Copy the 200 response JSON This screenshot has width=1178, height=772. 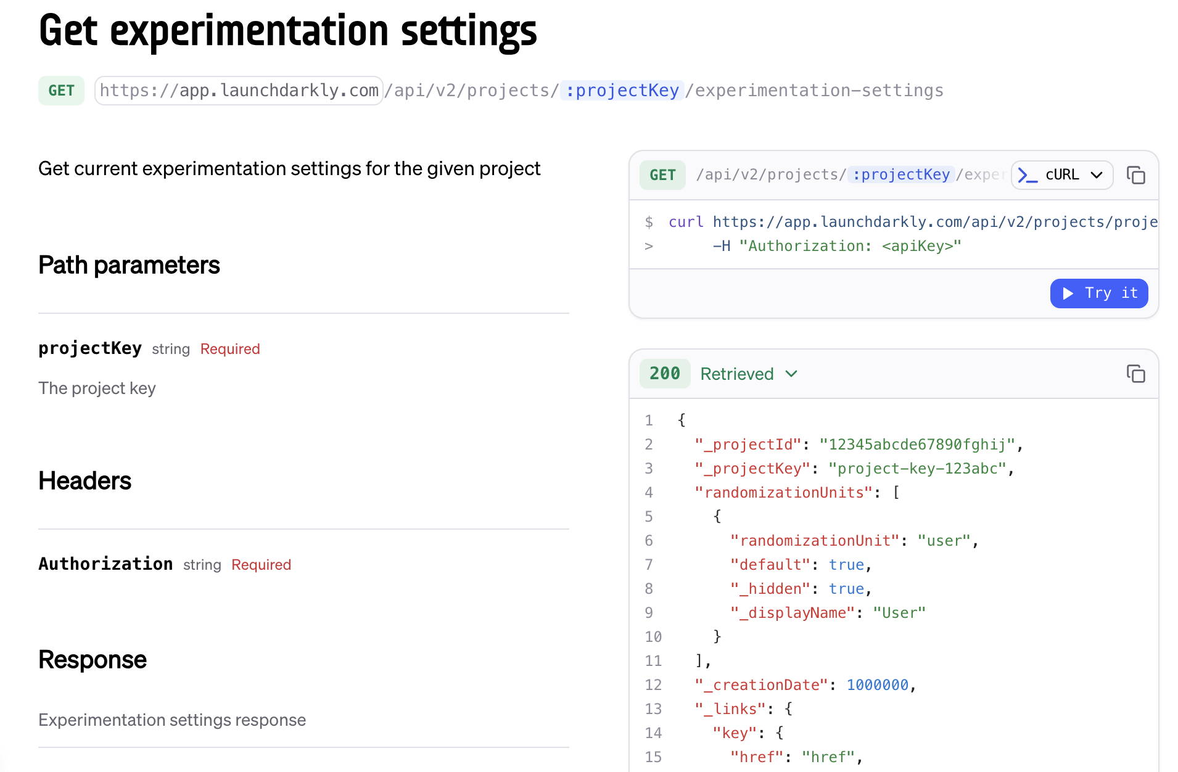coord(1135,374)
